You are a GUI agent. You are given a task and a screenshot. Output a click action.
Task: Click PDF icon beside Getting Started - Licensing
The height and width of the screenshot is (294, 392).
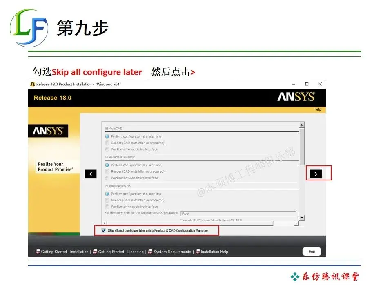tap(95, 252)
